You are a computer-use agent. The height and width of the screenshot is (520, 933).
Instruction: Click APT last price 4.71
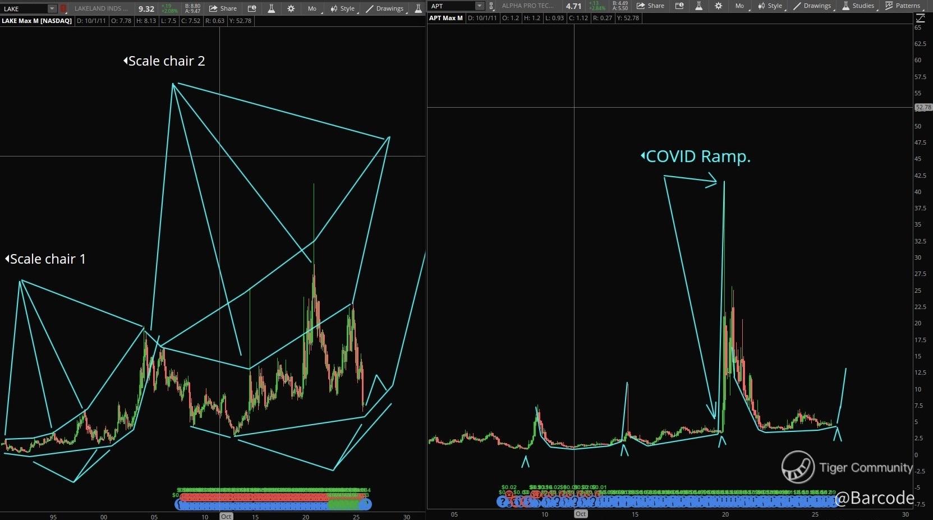tap(574, 6)
